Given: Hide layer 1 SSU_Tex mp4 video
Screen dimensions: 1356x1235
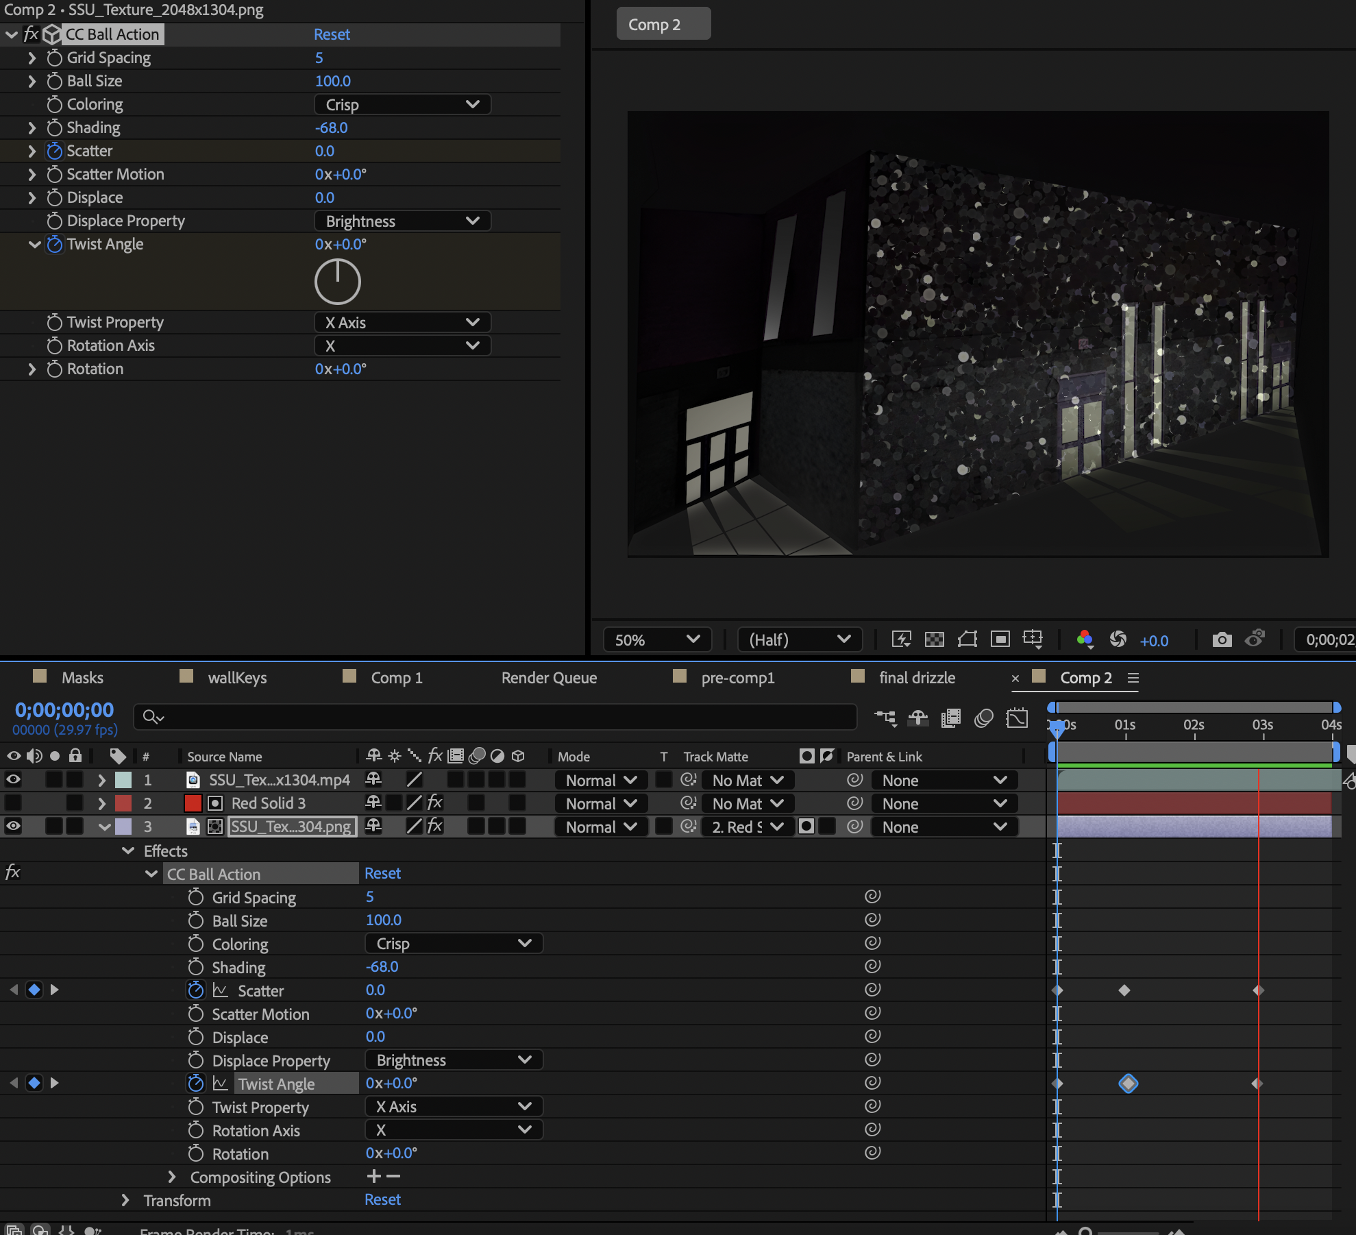Looking at the screenshot, I should click(13, 780).
